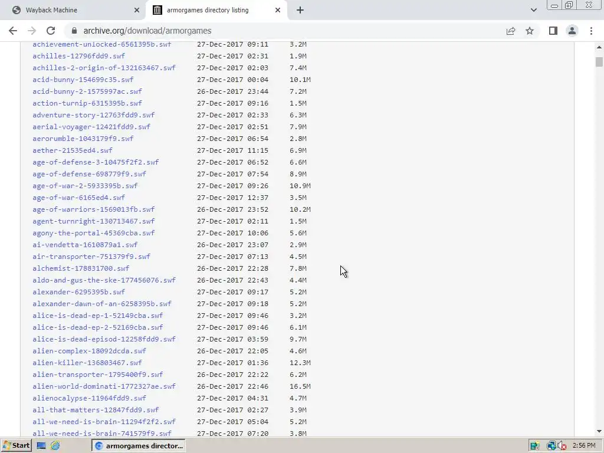Open alice-is-dead-ep-2-52169cba.swf

coord(98,327)
